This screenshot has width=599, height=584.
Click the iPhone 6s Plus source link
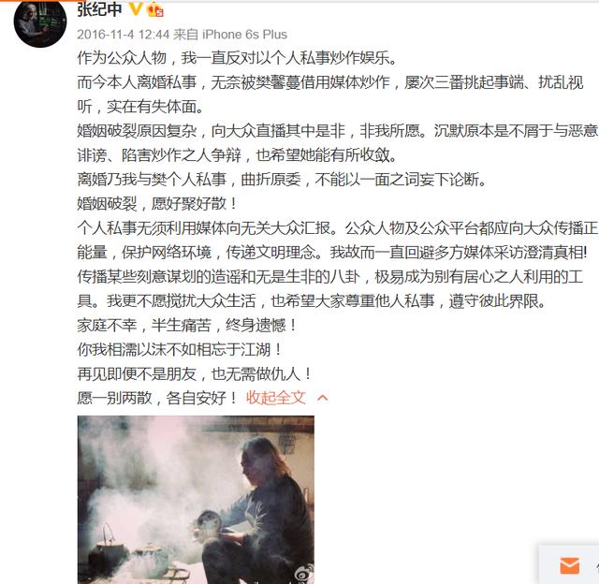point(244,35)
